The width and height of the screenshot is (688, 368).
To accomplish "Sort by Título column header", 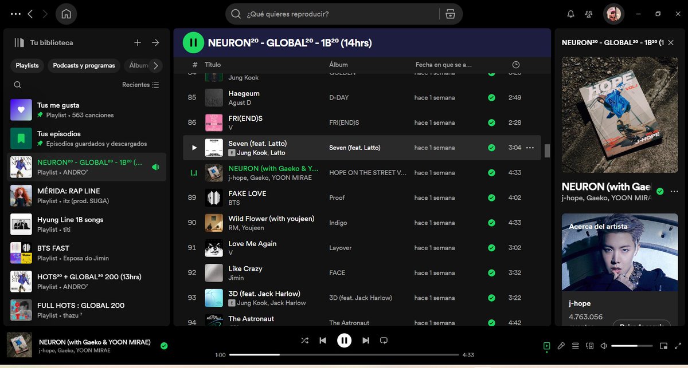I will pos(213,65).
